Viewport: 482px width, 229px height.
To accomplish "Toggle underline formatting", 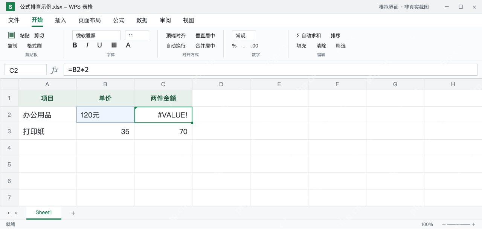I will (x=99, y=45).
